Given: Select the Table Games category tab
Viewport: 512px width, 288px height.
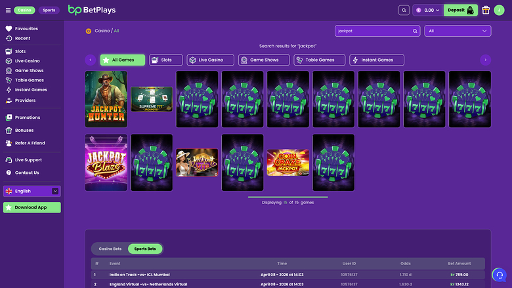Looking at the screenshot, I should point(320,60).
